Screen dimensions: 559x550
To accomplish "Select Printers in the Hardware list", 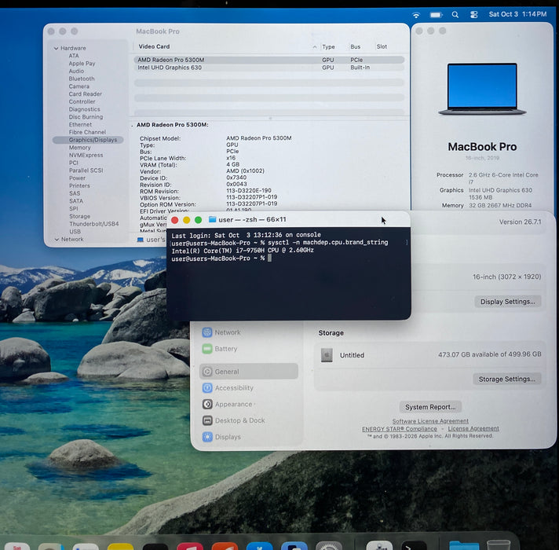I will [x=79, y=186].
